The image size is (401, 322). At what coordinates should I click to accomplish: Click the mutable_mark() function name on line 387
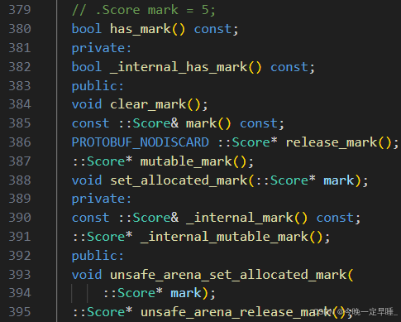(193, 161)
